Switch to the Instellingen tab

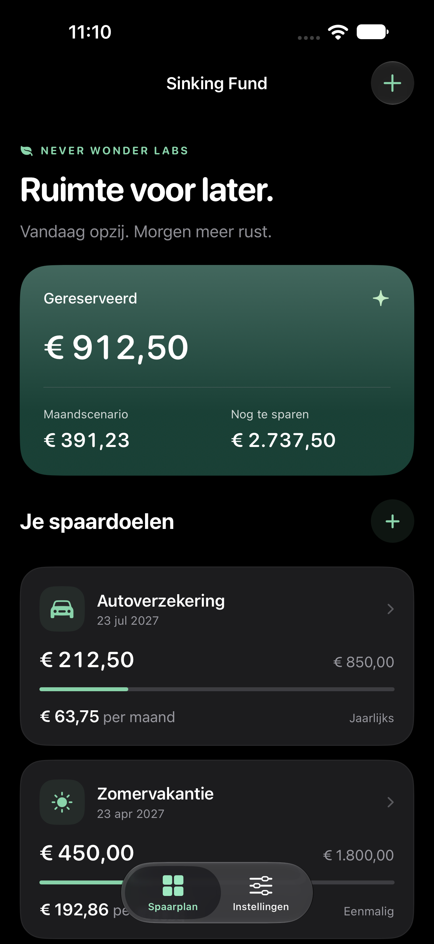pyautogui.click(x=260, y=893)
